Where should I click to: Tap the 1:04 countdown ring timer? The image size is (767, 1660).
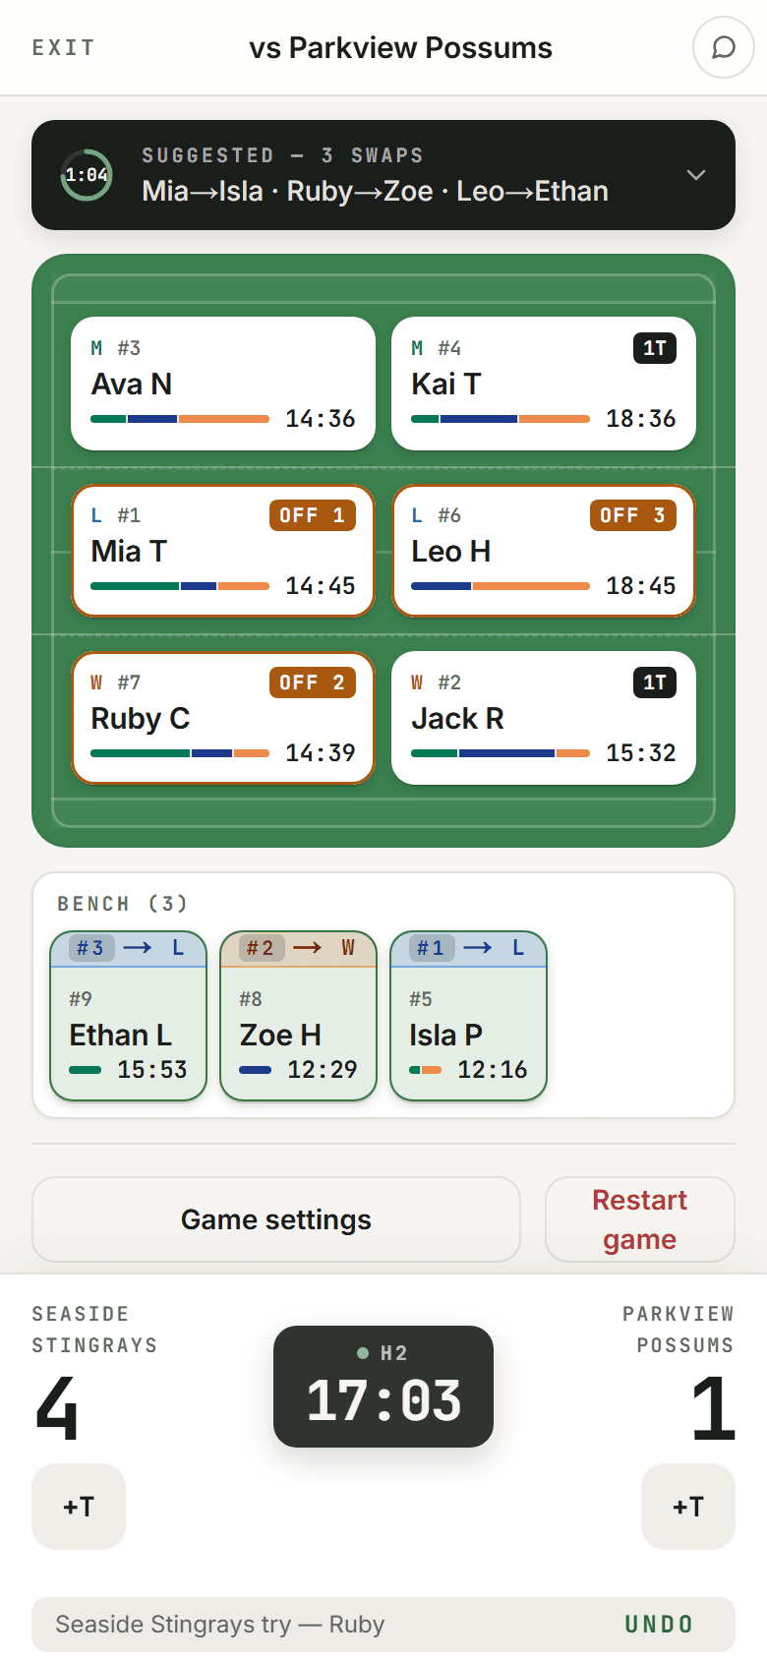click(87, 175)
